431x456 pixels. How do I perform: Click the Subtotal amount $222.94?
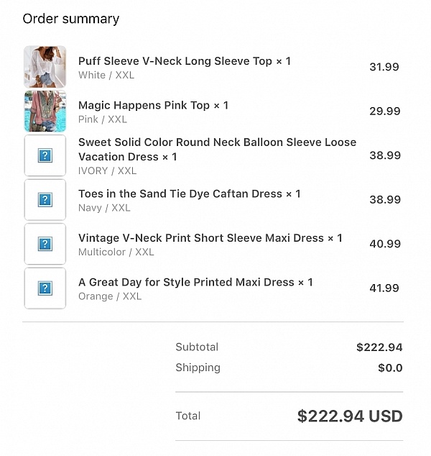[x=379, y=347]
